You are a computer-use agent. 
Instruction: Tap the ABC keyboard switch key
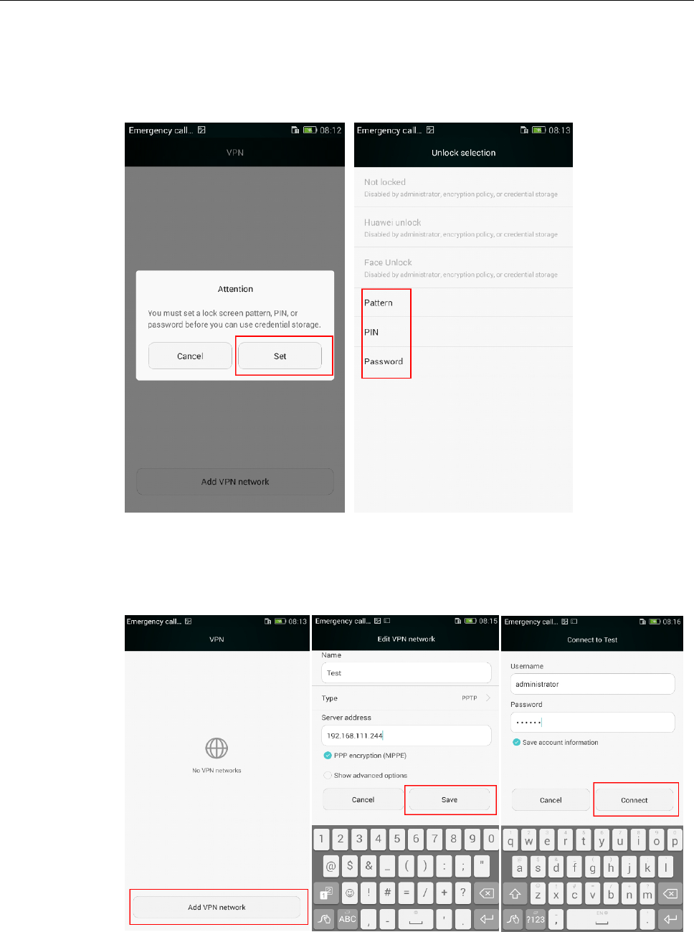pyautogui.click(x=348, y=918)
